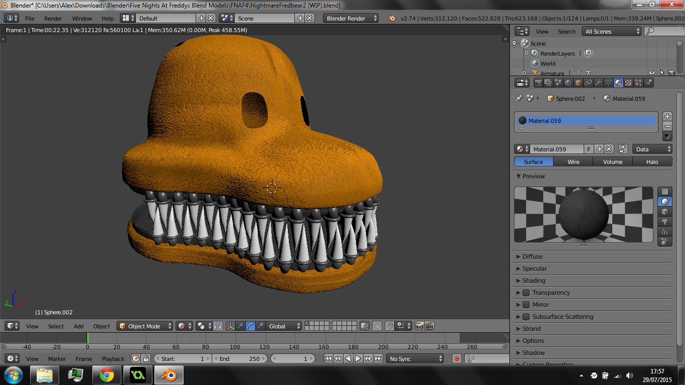Open the Physics properties tab

(x=648, y=83)
